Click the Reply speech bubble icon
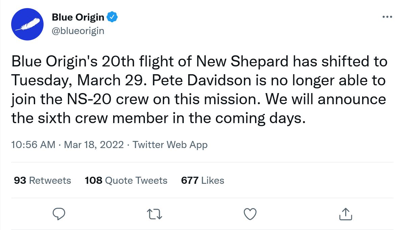This screenshot has height=230, width=404. coord(59,214)
